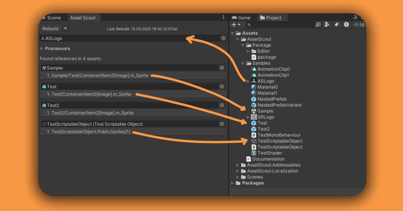Open Asset Scout panel three-dot menu
Viewport: 403px width, 211px height.
[x=223, y=17]
